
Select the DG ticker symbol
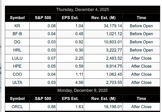point(17,42)
